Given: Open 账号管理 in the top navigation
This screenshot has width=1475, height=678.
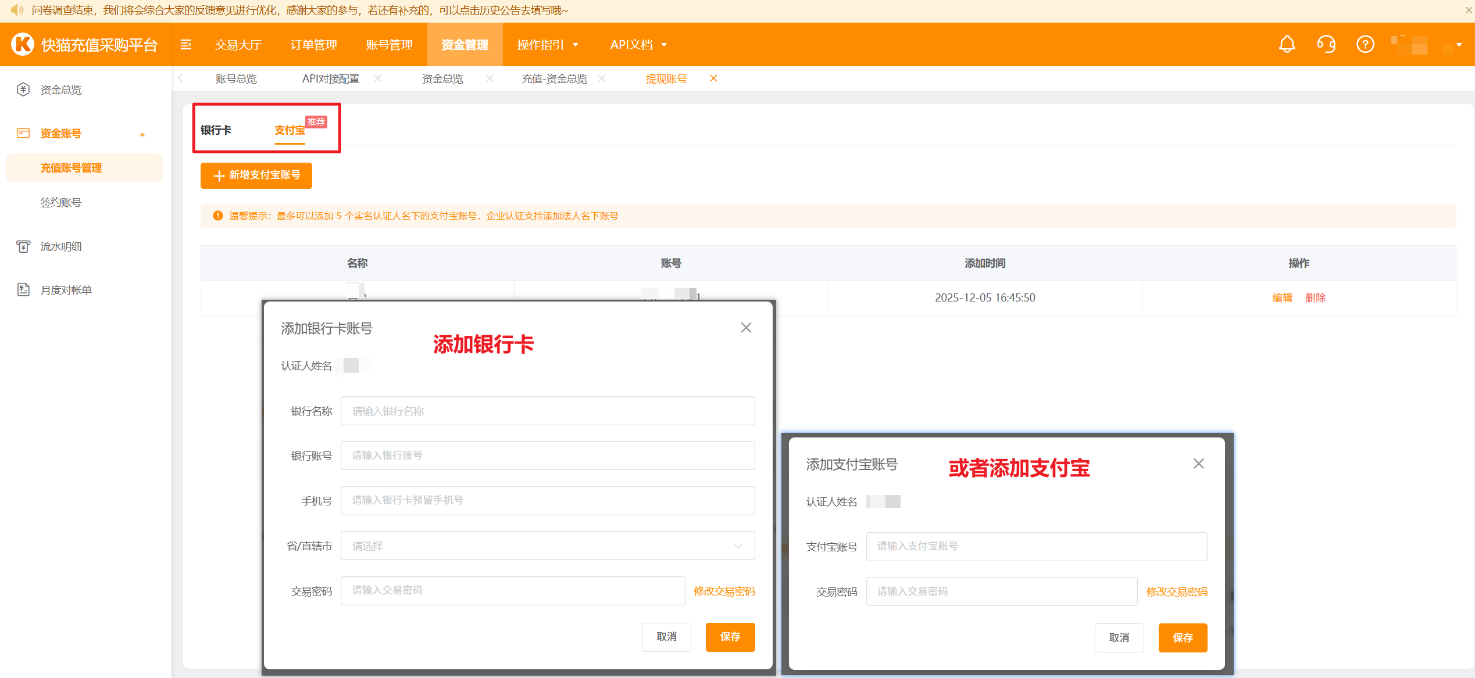Looking at the screenshot, I should coord(389,45).
